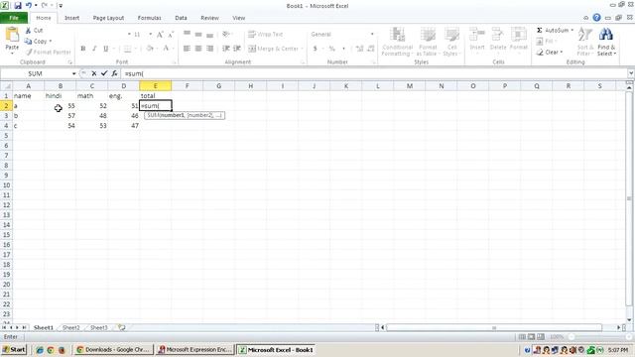Switch to Microsoft Expression Encoder taskbar button
635x357 pixels.
[x=195, y=350]
